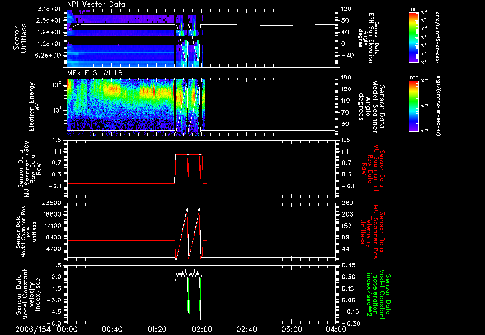The width and height of the screenshot is (485, 335).
Task: Click the "206" telemetry tick value
Action: (346, 214)
